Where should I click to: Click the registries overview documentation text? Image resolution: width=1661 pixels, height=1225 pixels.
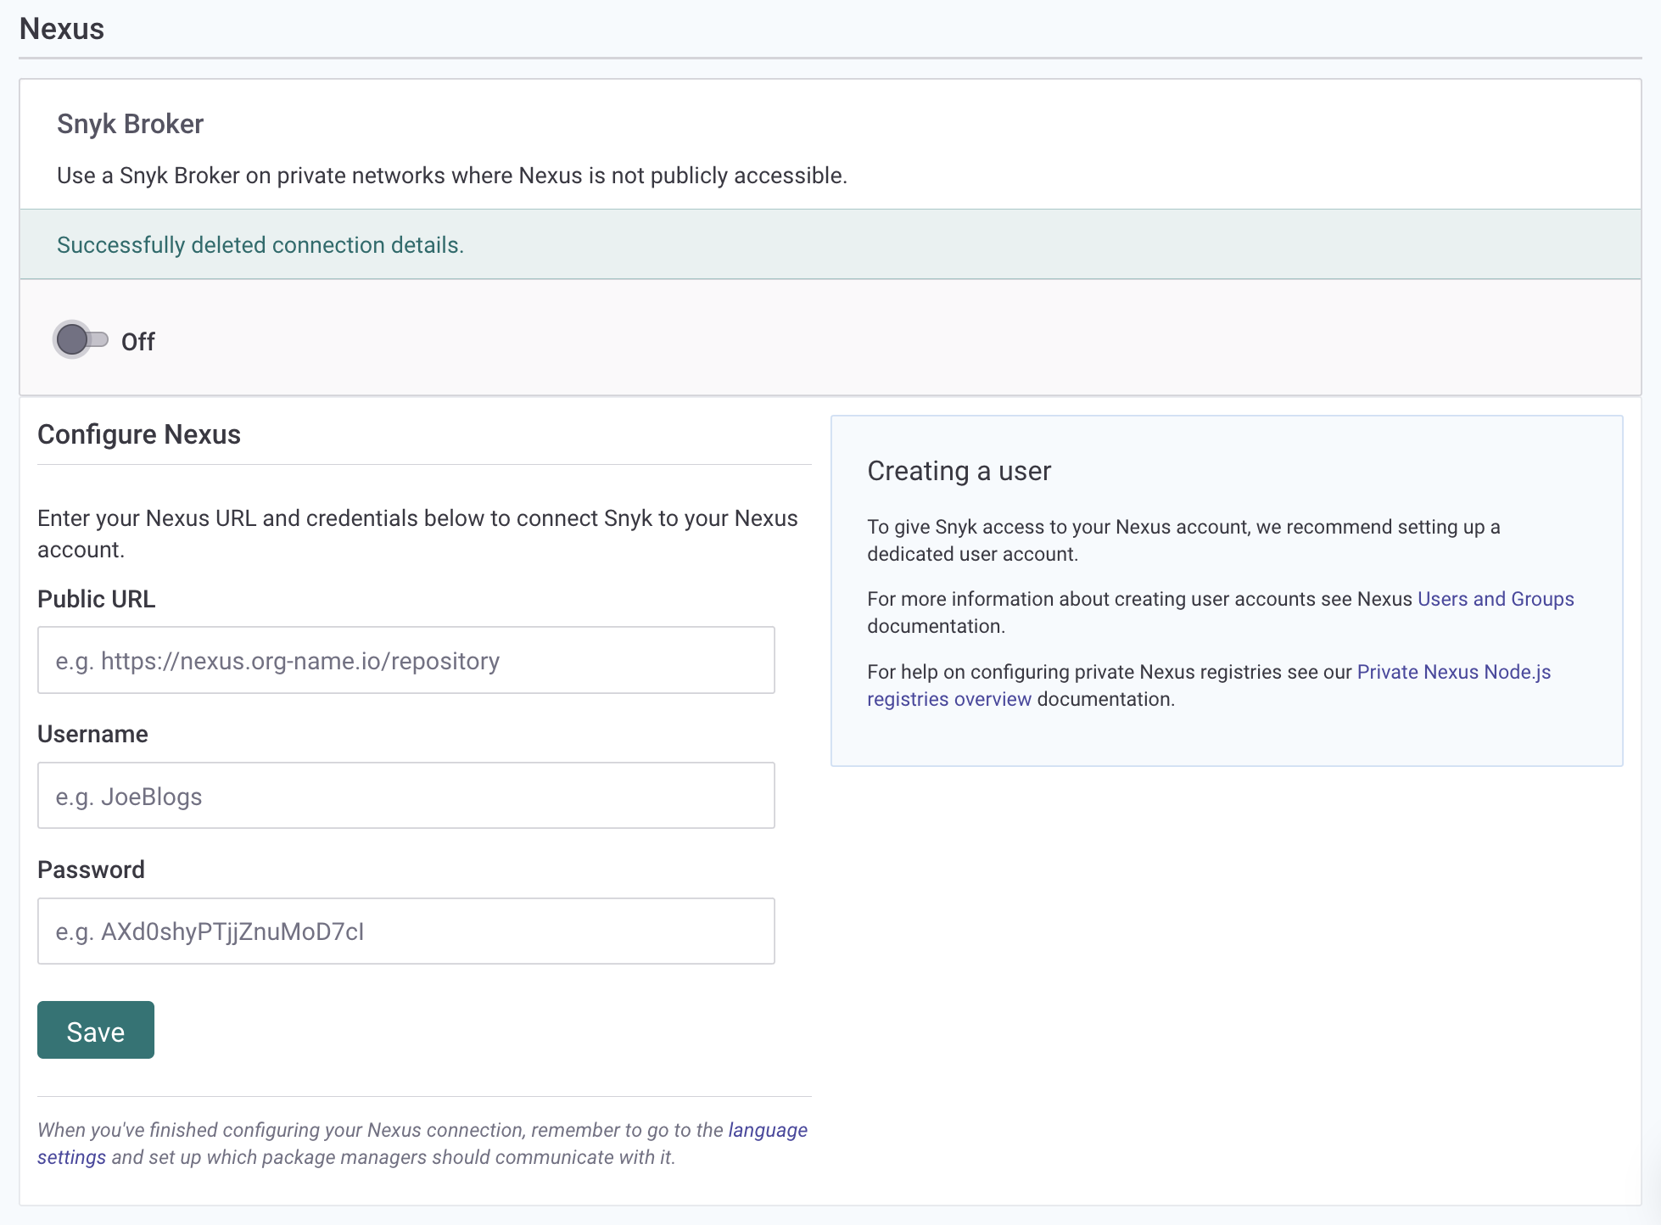pyautogui.click(x=948, y=698)
